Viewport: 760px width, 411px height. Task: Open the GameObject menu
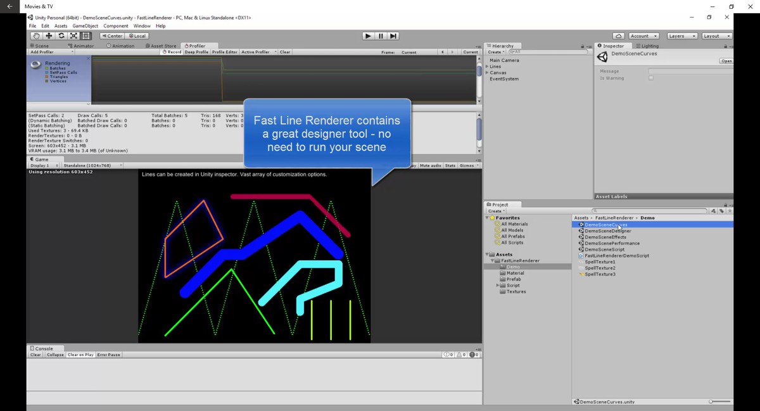click(x=85, y=26)
